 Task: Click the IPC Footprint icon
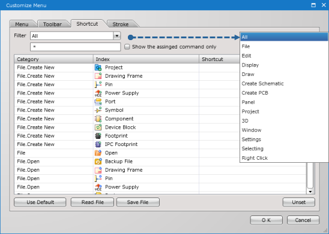(98, 144)
